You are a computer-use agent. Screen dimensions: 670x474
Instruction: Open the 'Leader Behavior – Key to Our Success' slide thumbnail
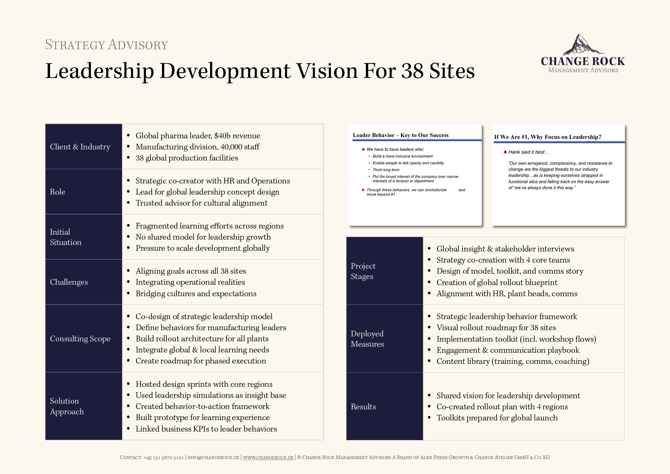pos(415,175)
